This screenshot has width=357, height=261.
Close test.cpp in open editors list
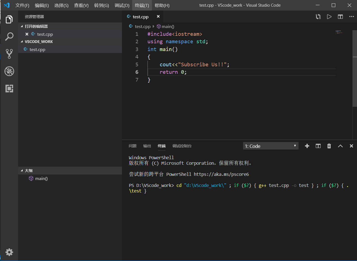click(x=27, y=34)
